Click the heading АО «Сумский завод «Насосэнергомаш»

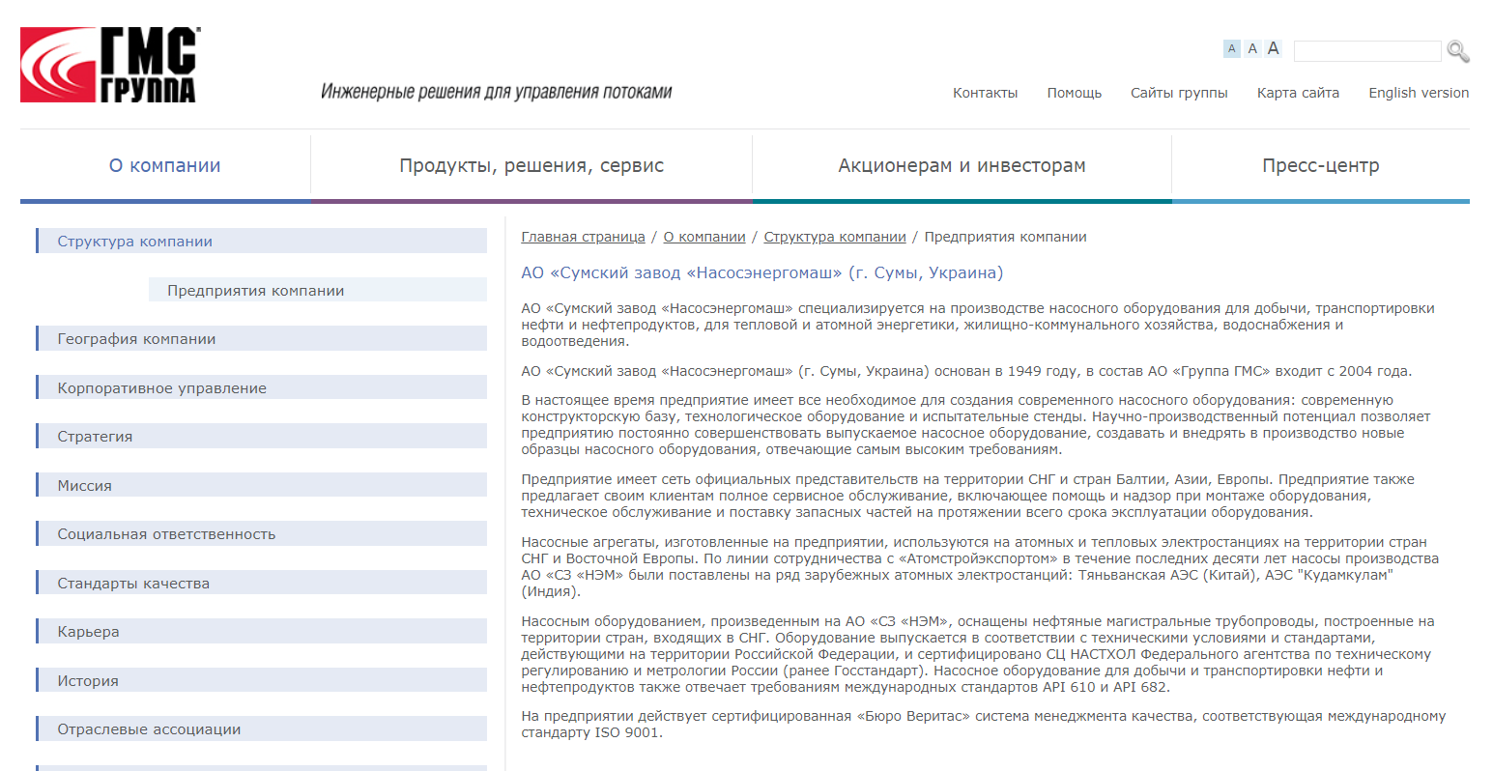(762, 272)
